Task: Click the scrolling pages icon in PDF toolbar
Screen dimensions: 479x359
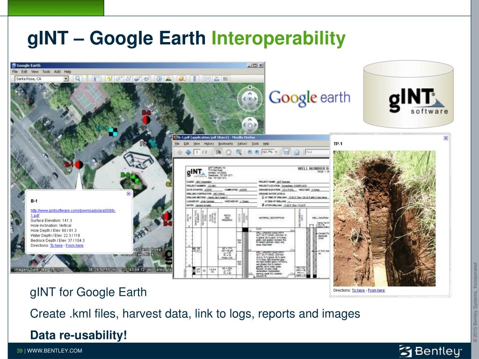Action: pyautogui.click(x=287, y=152)
